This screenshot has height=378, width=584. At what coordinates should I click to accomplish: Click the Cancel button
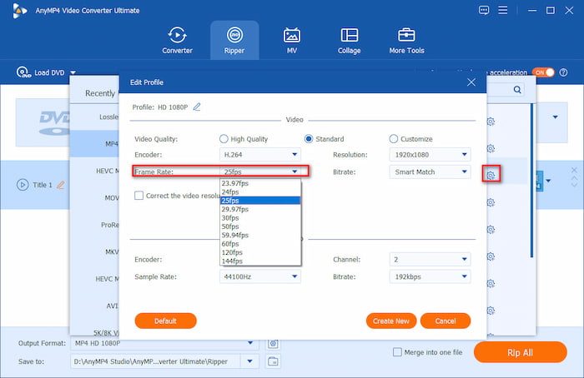click(446, 321)
